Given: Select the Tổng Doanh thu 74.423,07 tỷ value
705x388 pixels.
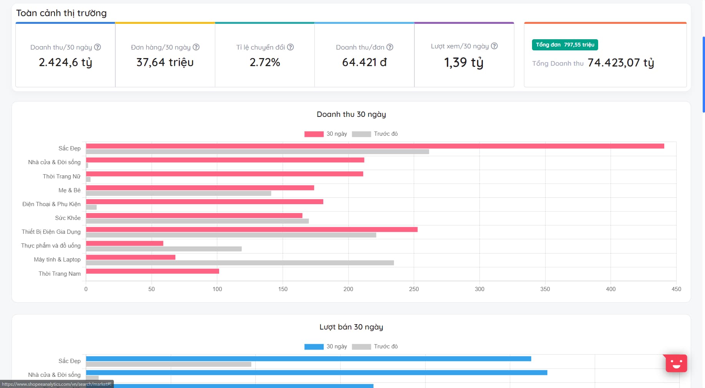Looking at the screenshot, I should tap(620, 63).
